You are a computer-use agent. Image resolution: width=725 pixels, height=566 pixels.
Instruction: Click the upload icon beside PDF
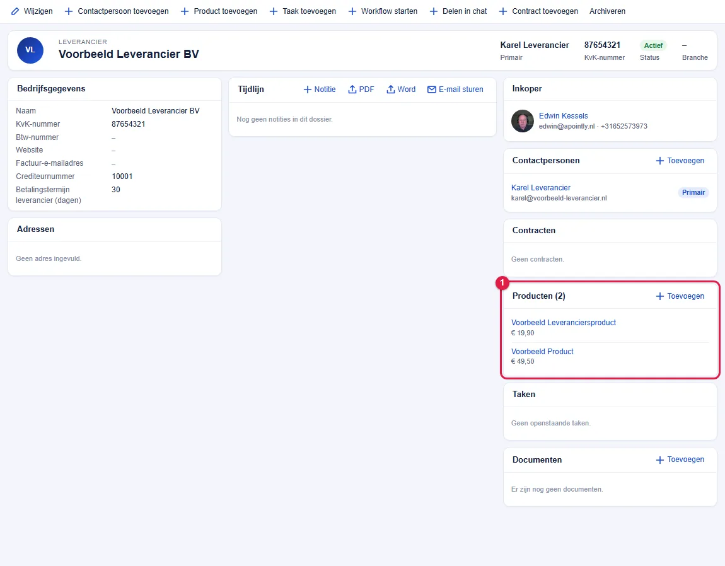[352, 90]
